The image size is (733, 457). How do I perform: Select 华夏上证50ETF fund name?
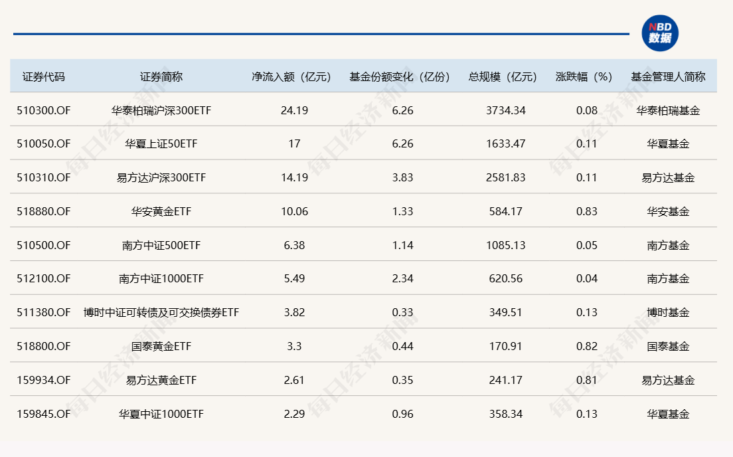point(161,144)
